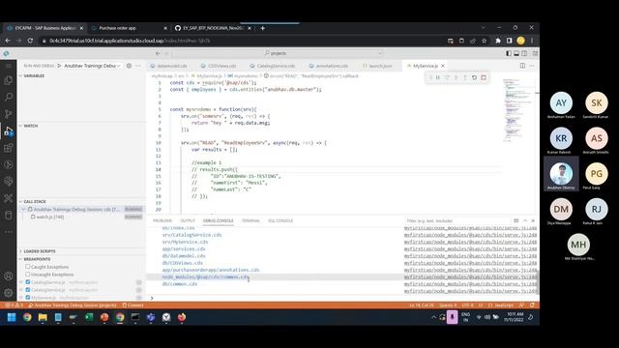
Task: Click app/purchaseorderapp/annotations.cds console link
Action: 211,270
